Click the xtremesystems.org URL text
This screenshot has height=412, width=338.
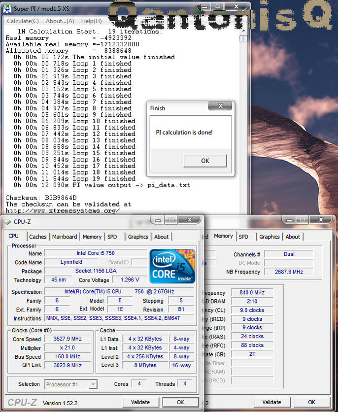(63, 211)
